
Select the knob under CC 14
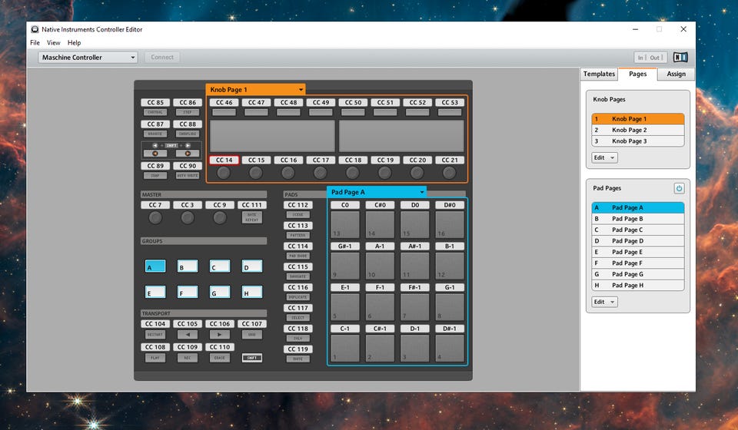[224, 174]
